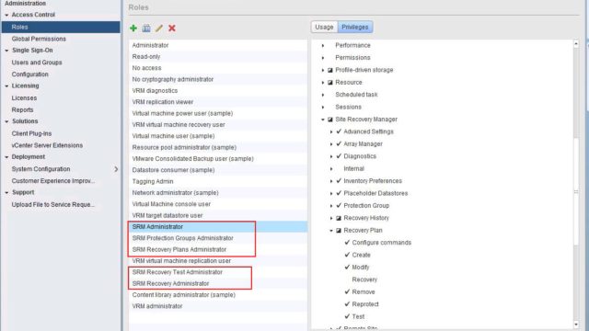The width and height of the screenshot is (589, 331).
Task: Collapse the Solutions section
Action: (x=6, y=121)
